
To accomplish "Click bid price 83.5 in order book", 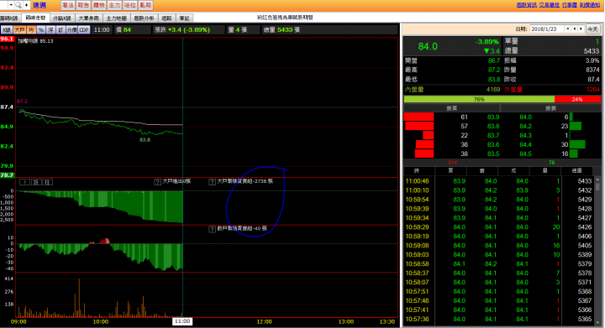I will point(493,154).
